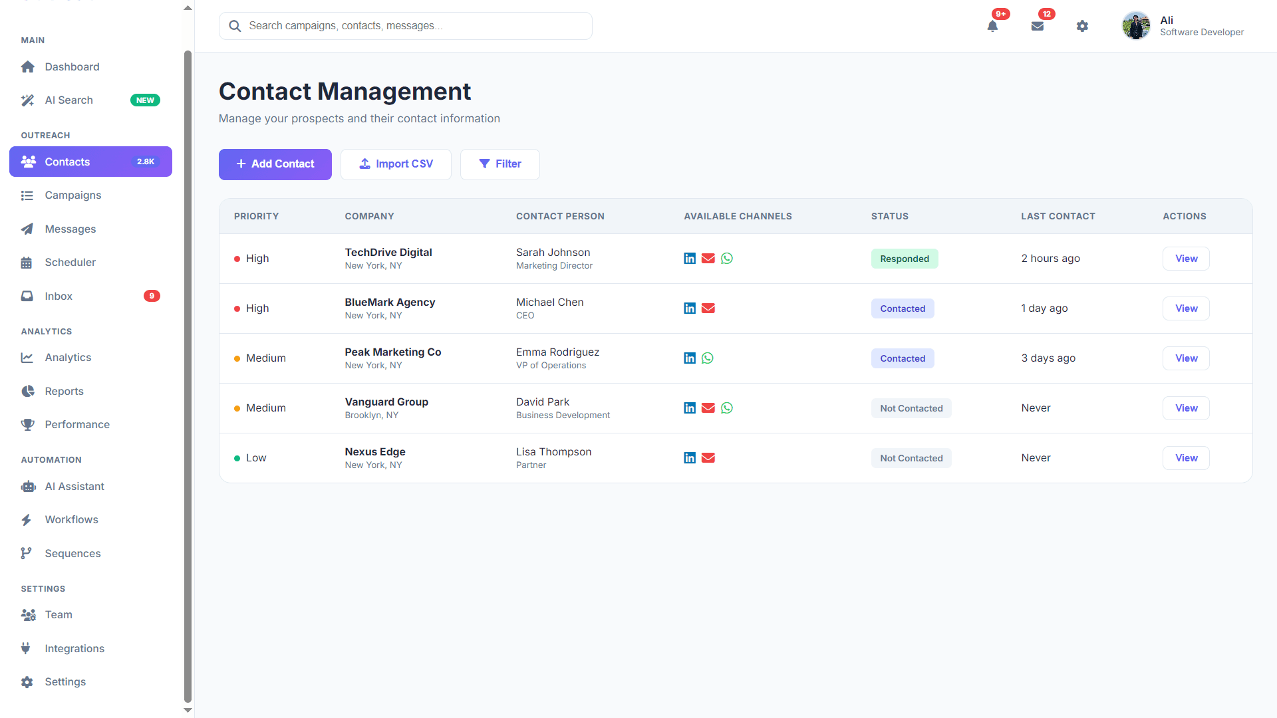View the TechDrive Digital contact

(x=1185, y=259)
